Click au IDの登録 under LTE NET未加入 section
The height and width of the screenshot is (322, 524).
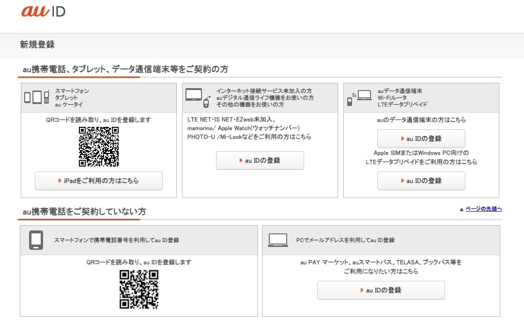point(260,160)
